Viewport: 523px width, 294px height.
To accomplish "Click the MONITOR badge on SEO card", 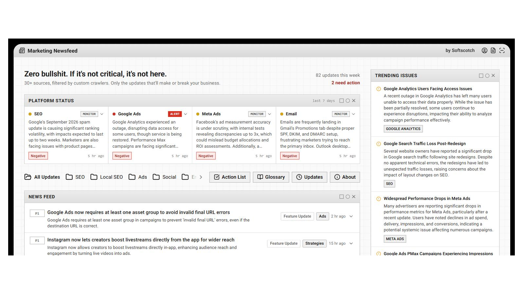I will tap(89, 114).
